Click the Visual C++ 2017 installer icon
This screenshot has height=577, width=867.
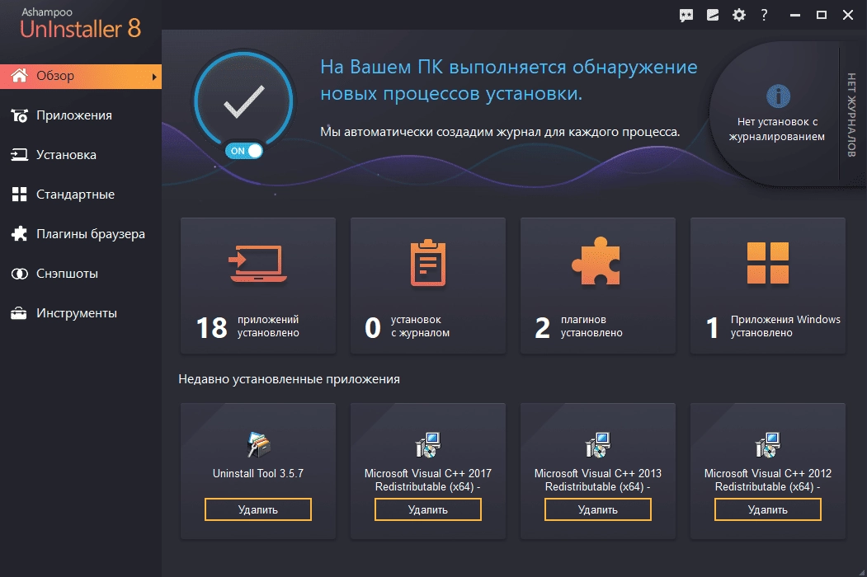428,445
